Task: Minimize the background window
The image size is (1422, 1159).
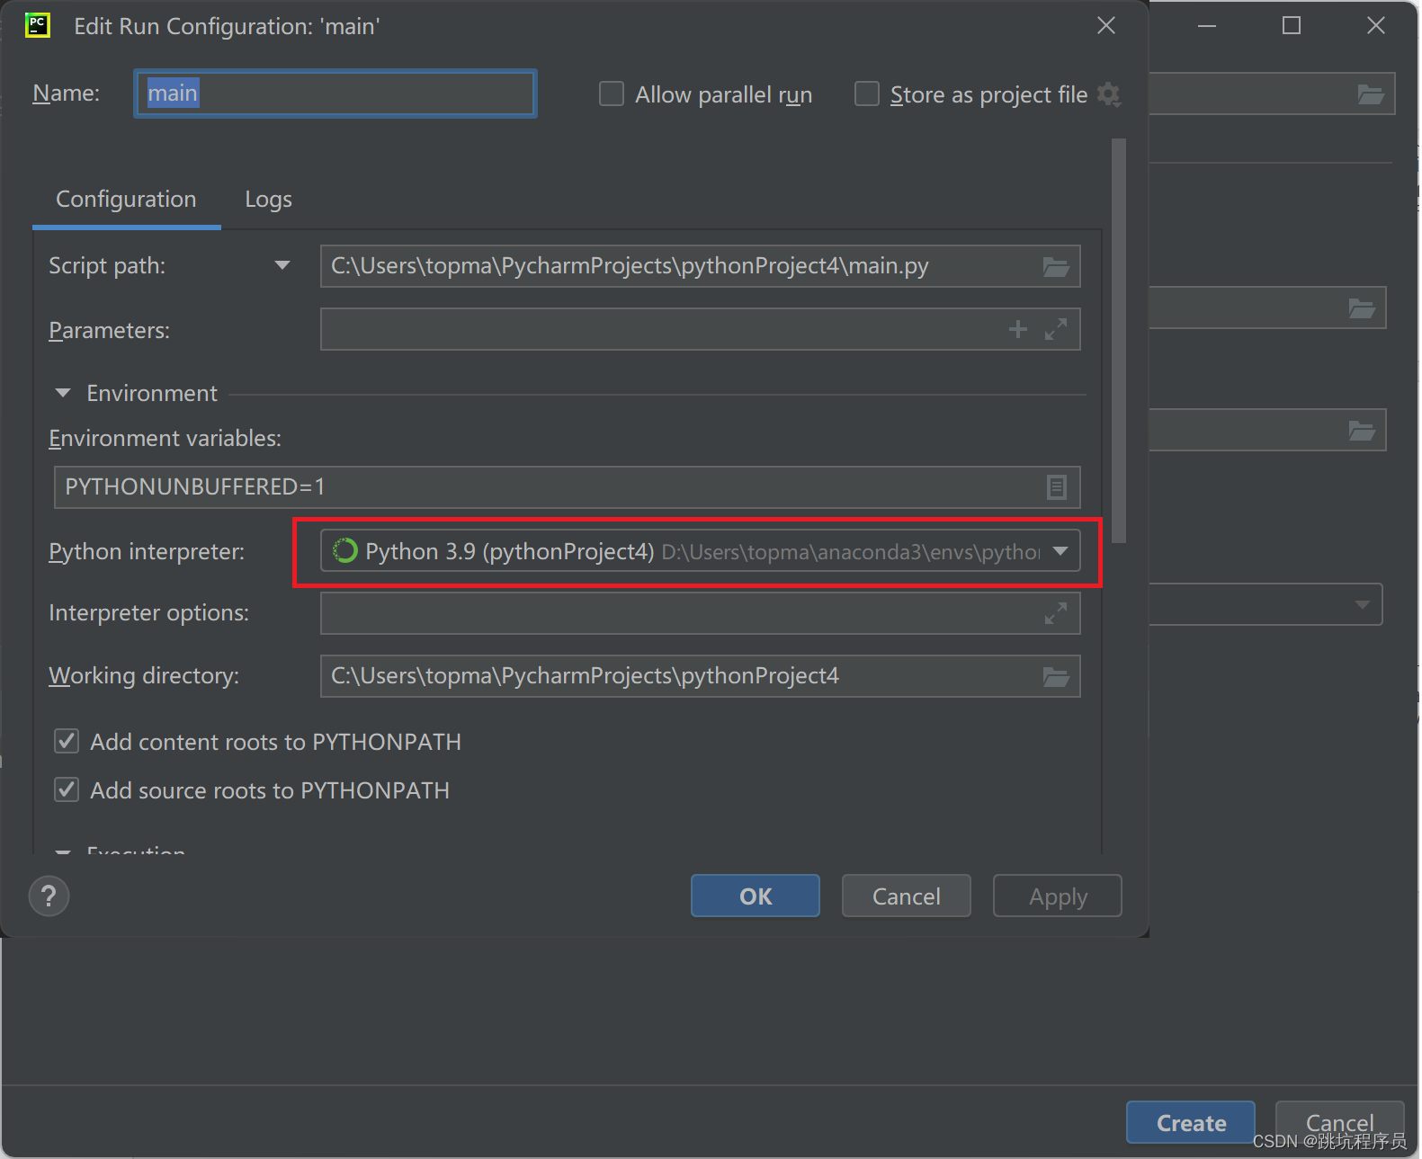Action: pyautogui.click(x=1207, y=25)
